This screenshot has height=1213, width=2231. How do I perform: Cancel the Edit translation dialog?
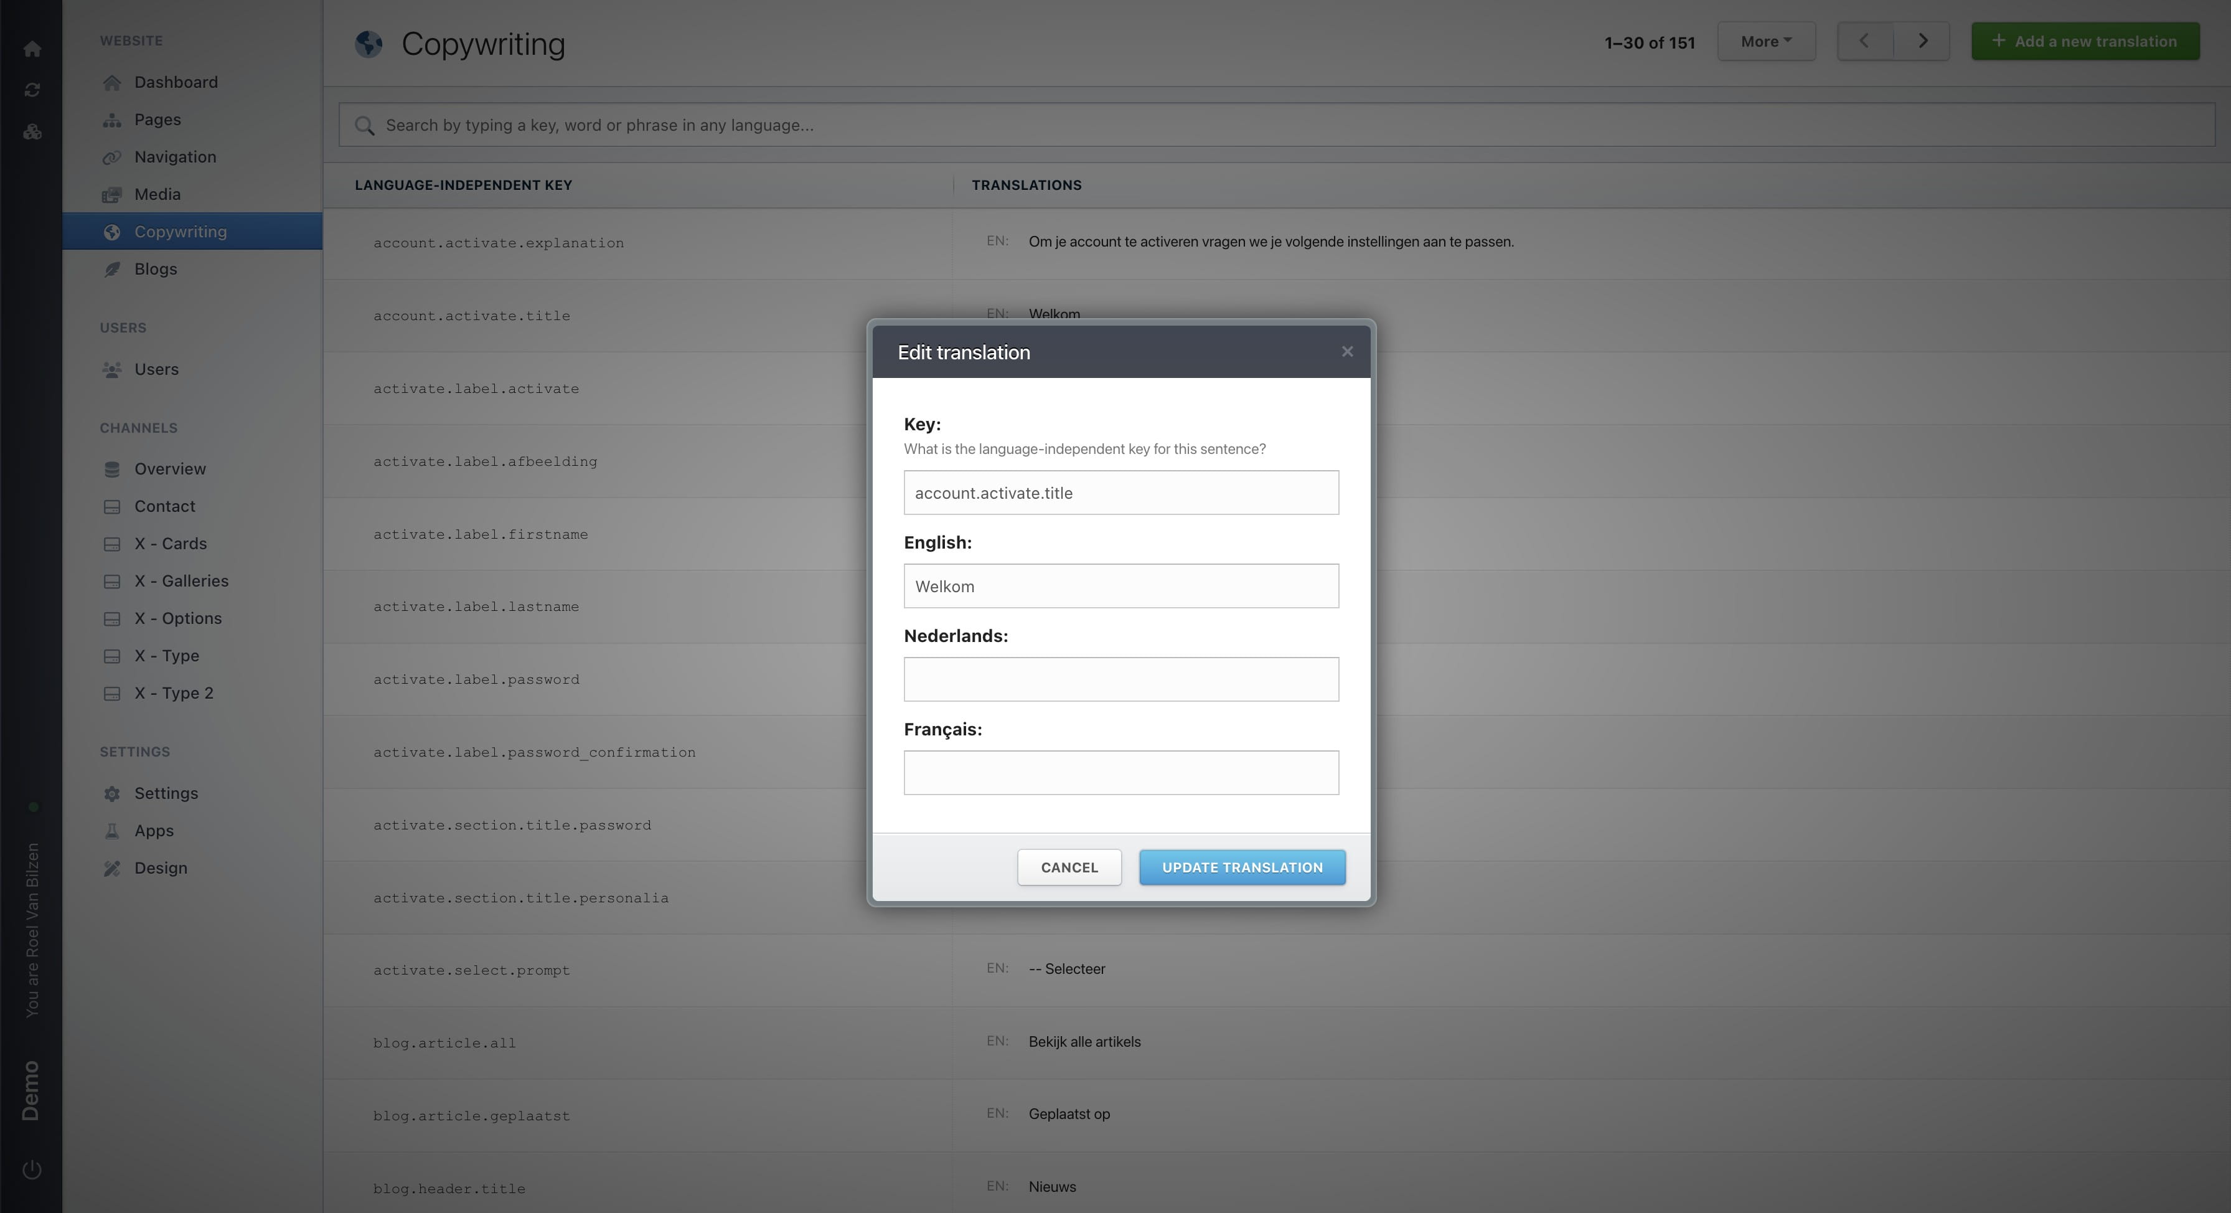coord(1069,866)
